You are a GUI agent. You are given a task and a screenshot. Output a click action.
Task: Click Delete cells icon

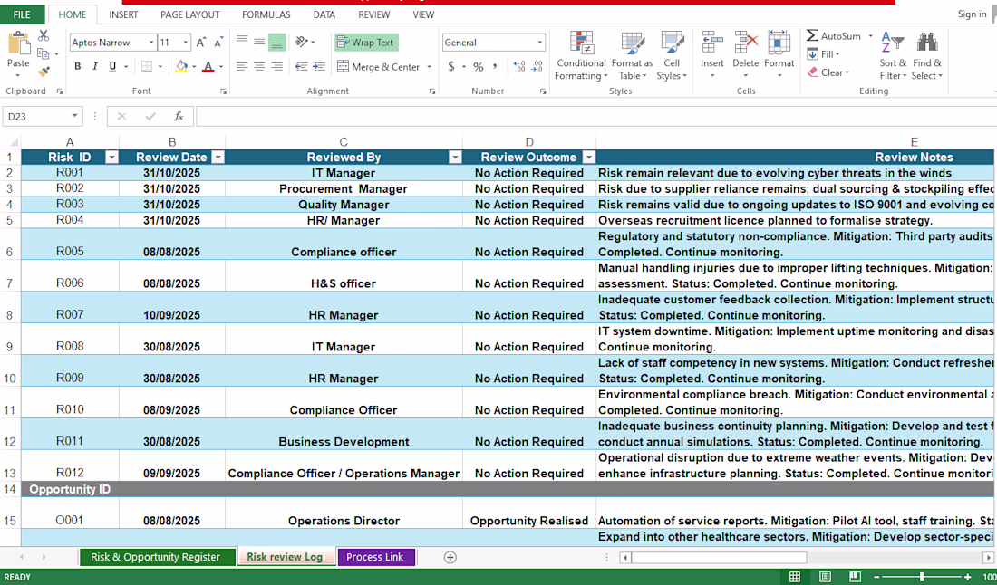[x=746, y=43]
